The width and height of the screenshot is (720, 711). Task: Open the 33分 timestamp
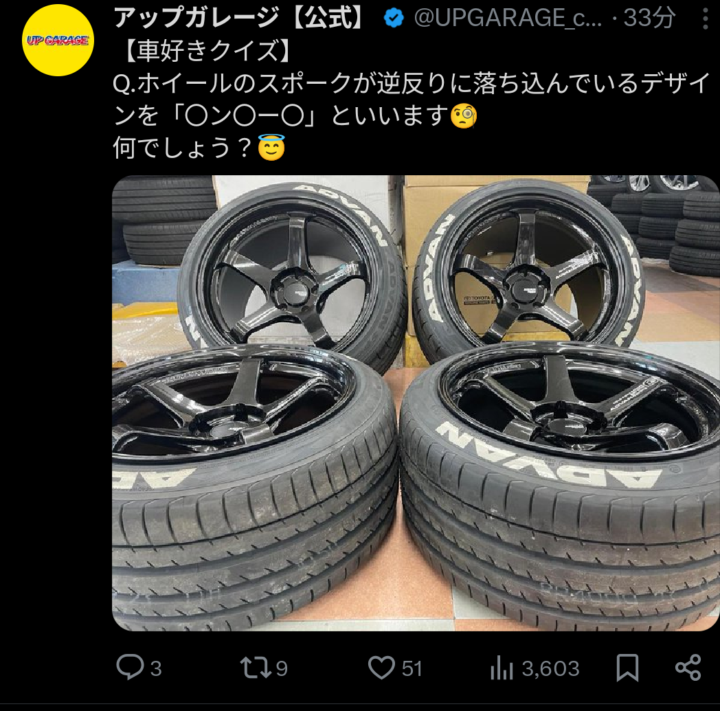click(649, 19)
